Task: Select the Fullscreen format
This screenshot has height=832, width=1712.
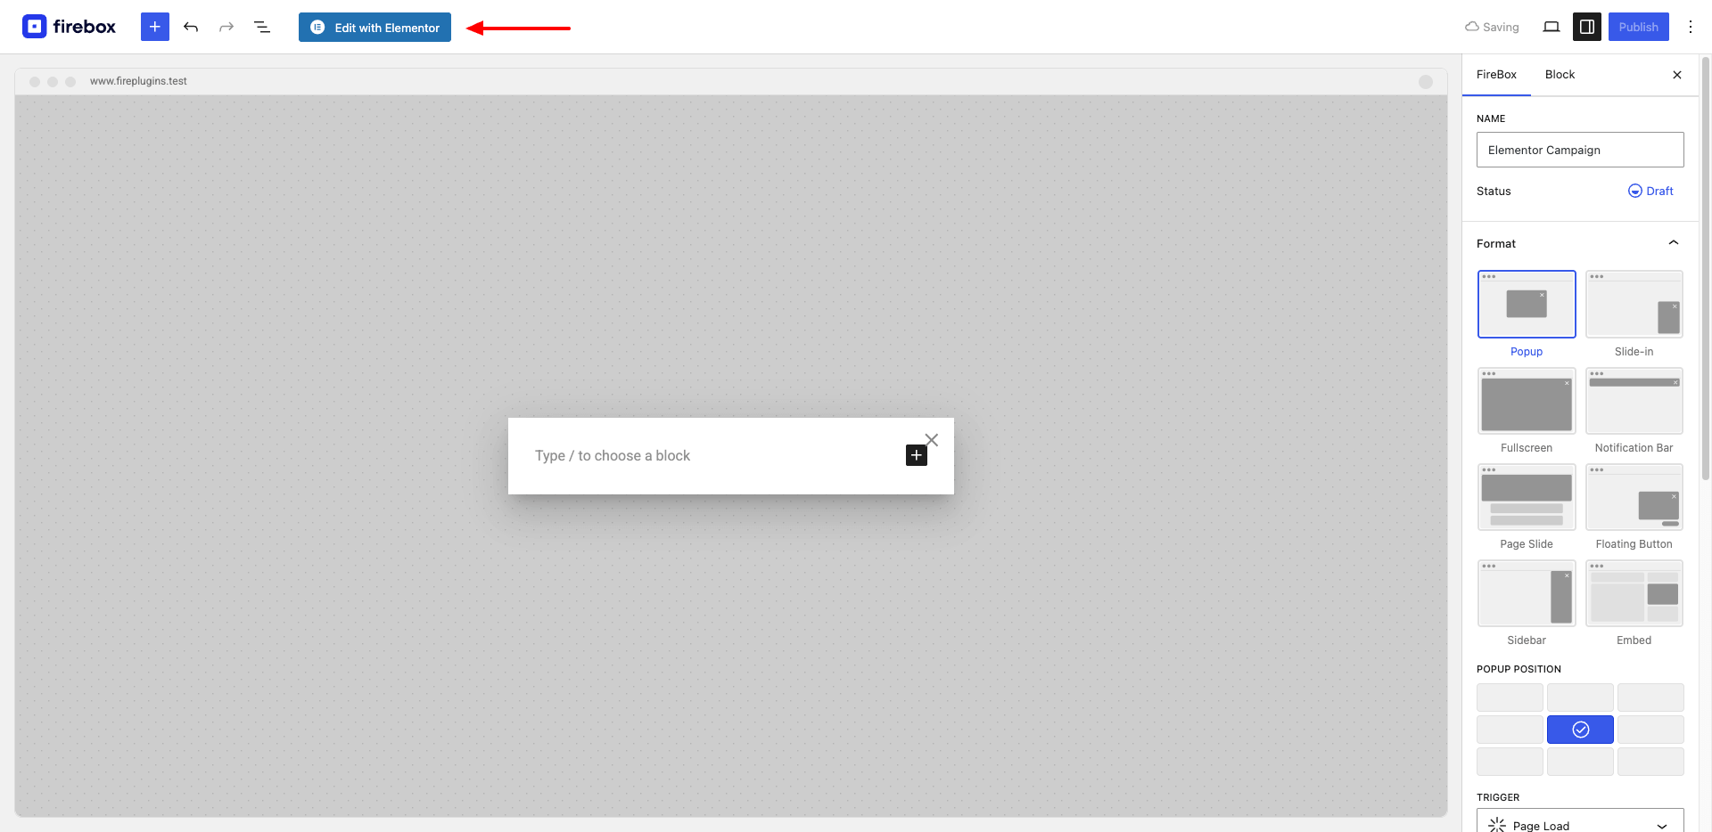Action: tap(1527, 410)
